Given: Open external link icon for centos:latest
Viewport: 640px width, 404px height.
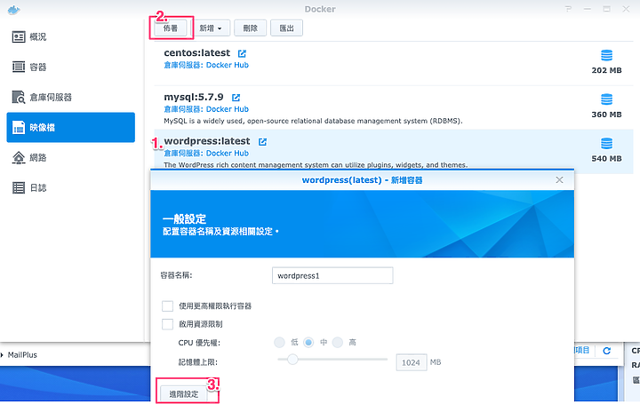Looking at the screenshot, I should tap(242, 53).
